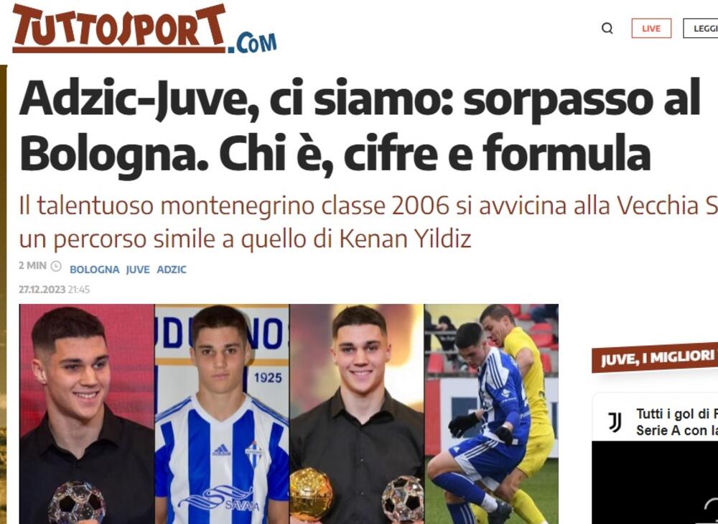The height and width of the screenshot is (524, 718).
Task: Open the JUVE tag link
Action: (x=138, y=270)
